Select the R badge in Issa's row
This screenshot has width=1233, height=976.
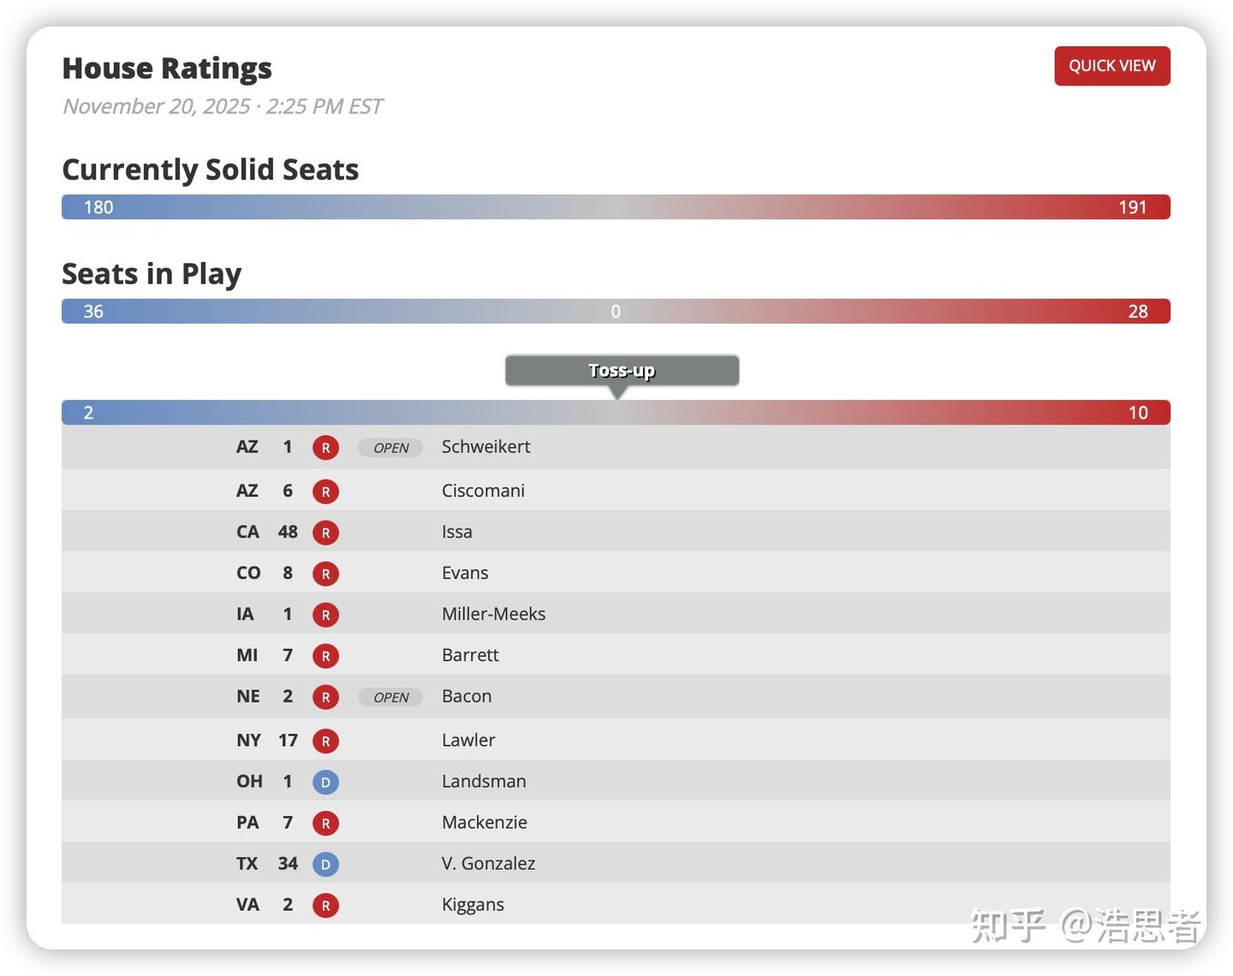click(x=325, y=533)
